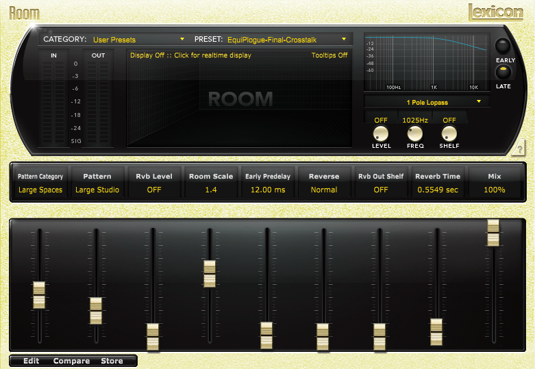Click the OUT level meter
The height and width of the screenshot is (369, 535).
coord(98,102)
